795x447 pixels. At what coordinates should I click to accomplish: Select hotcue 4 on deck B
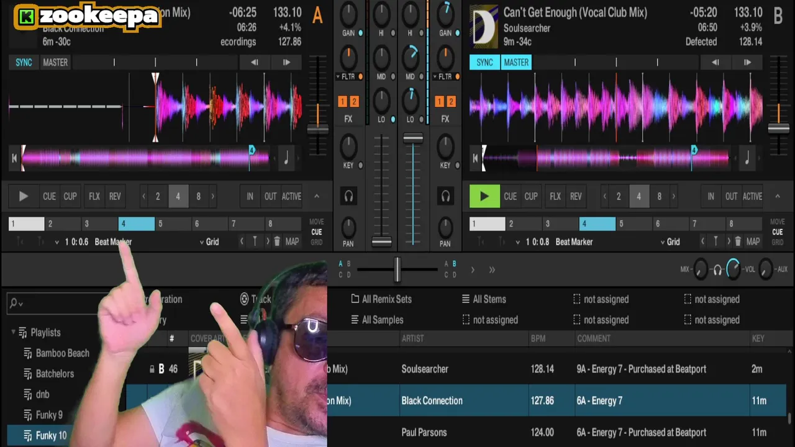pos(597,224)
